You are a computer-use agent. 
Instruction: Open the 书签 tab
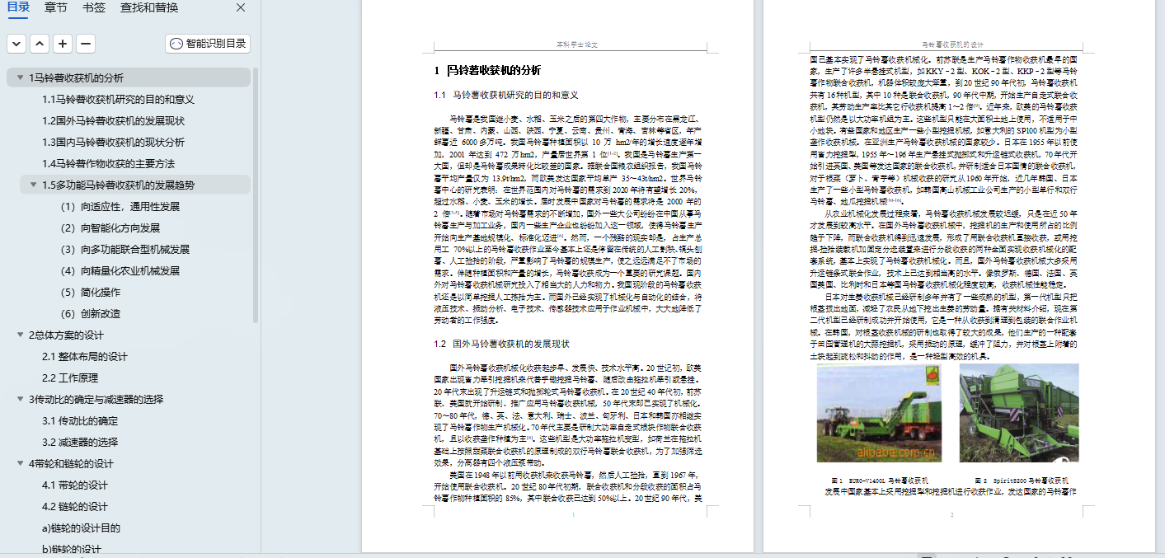pos(94,8)
